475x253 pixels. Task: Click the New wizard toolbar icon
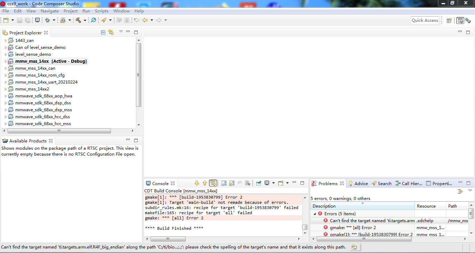point(6,20)
